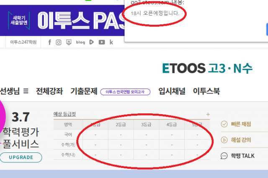
Task: Open the 입시채널 menu
Action: click(x=172, y=91)
